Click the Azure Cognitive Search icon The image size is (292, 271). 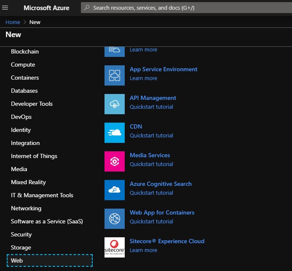[x=115, y=190]
